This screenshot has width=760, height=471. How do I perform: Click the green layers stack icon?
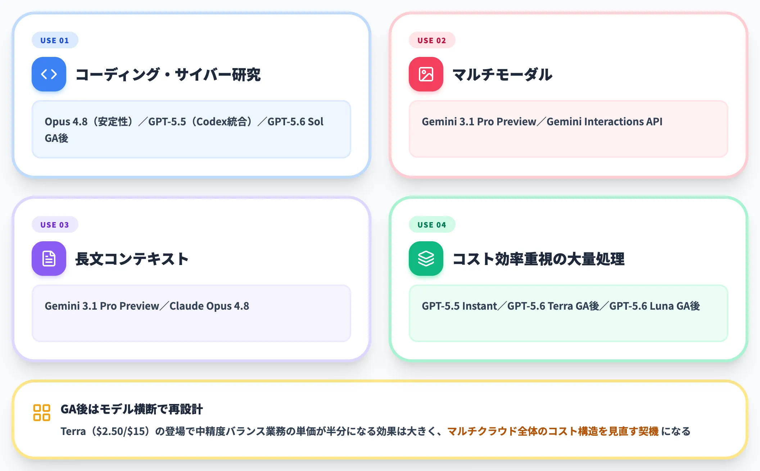426,259
